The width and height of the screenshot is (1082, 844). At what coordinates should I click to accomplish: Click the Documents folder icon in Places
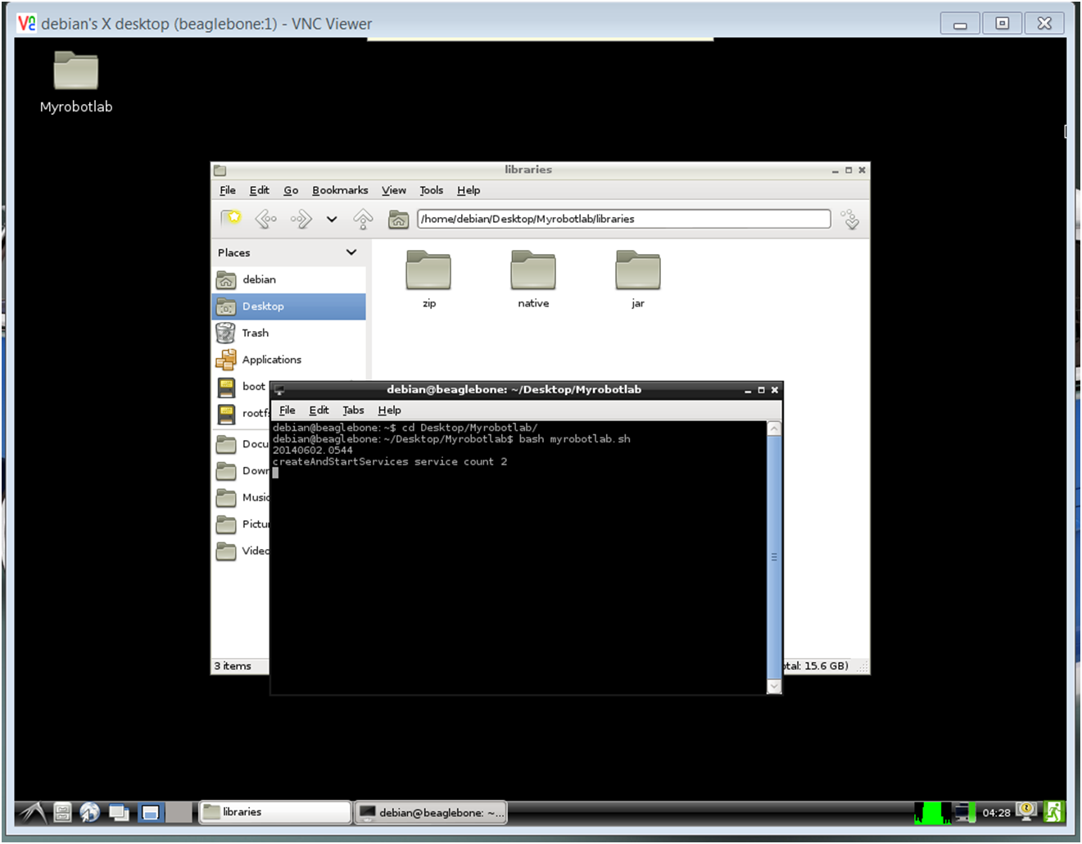pos(226,444)
